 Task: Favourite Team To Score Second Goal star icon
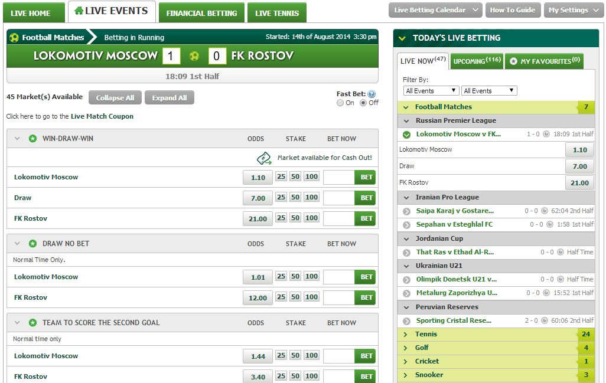[33, 322]
